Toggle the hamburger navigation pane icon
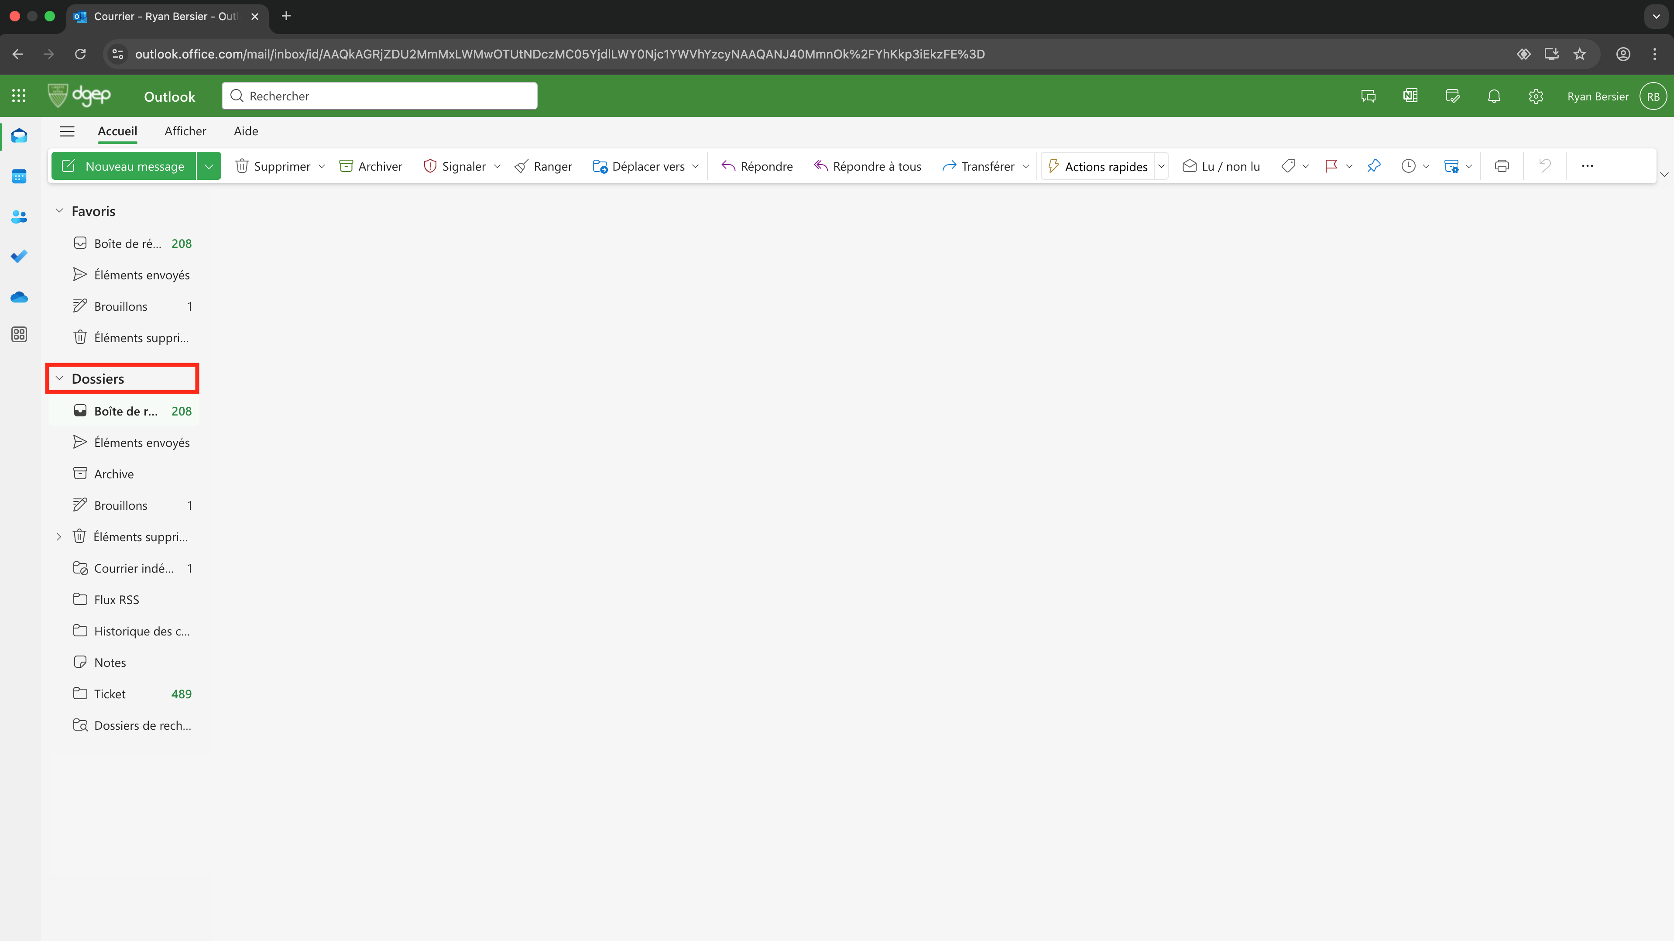 click(67, 131)
